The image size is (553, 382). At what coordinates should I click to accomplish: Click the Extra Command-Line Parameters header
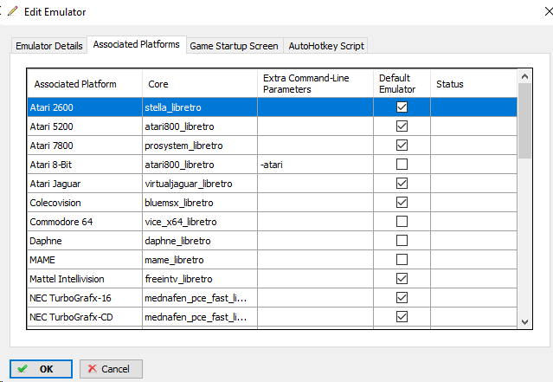click(315, 84)
